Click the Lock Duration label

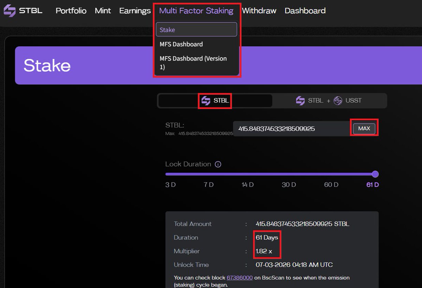pyautogui.click(x=188, y=164)
